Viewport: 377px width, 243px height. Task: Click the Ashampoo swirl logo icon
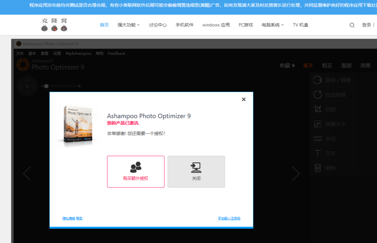click(x=23, y=65)
